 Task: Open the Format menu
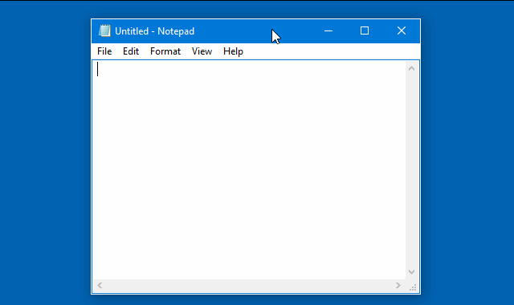point(165,51)
